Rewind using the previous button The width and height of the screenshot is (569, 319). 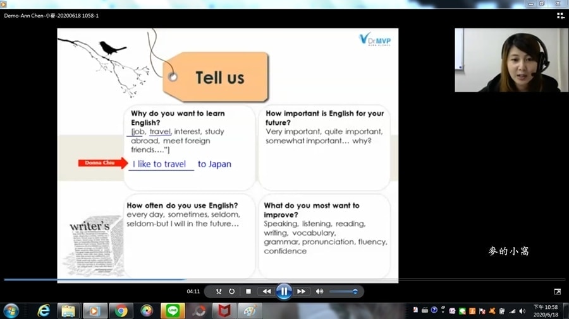(x=266, y=291)
